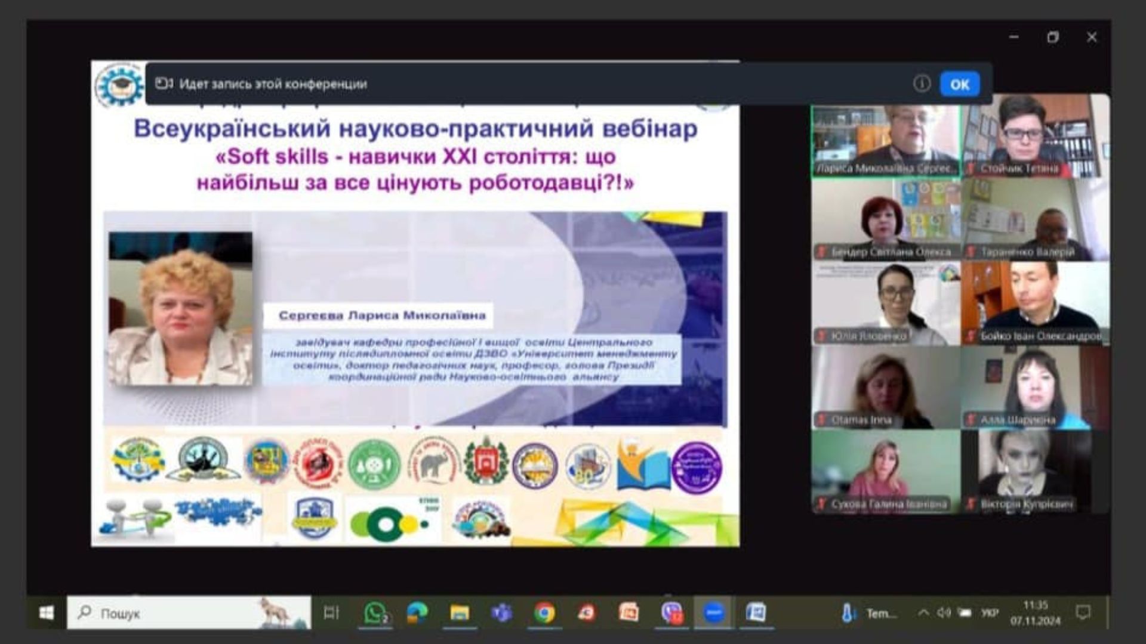Click the recording camera icon in banner
The image size is (1146, 644).
[x=164, y=83]
